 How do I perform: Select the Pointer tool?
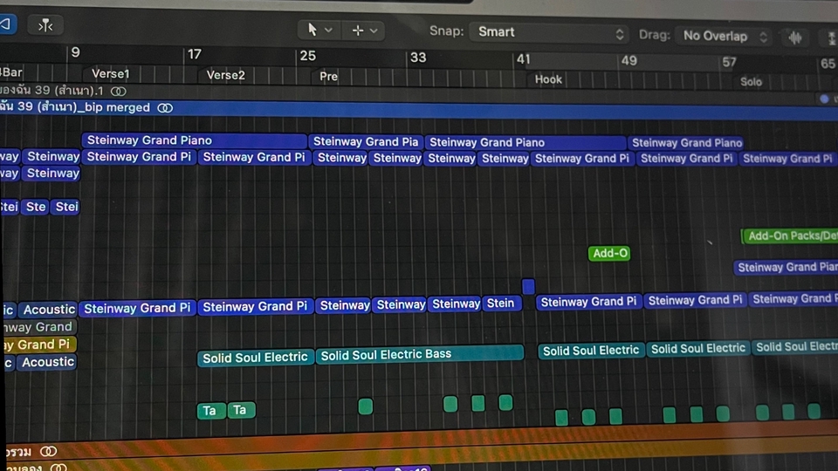313,30
